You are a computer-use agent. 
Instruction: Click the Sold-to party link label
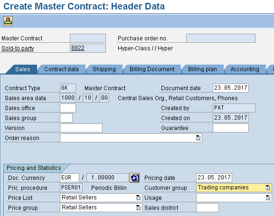18,48
